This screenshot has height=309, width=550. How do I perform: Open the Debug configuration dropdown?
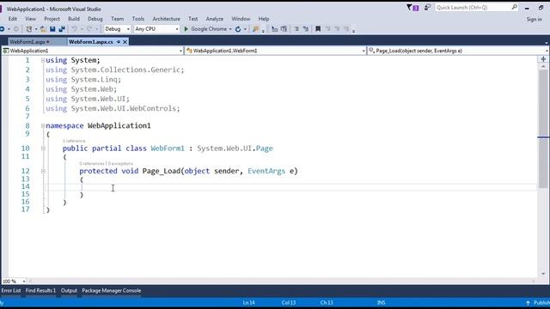[x=118, y=29]
